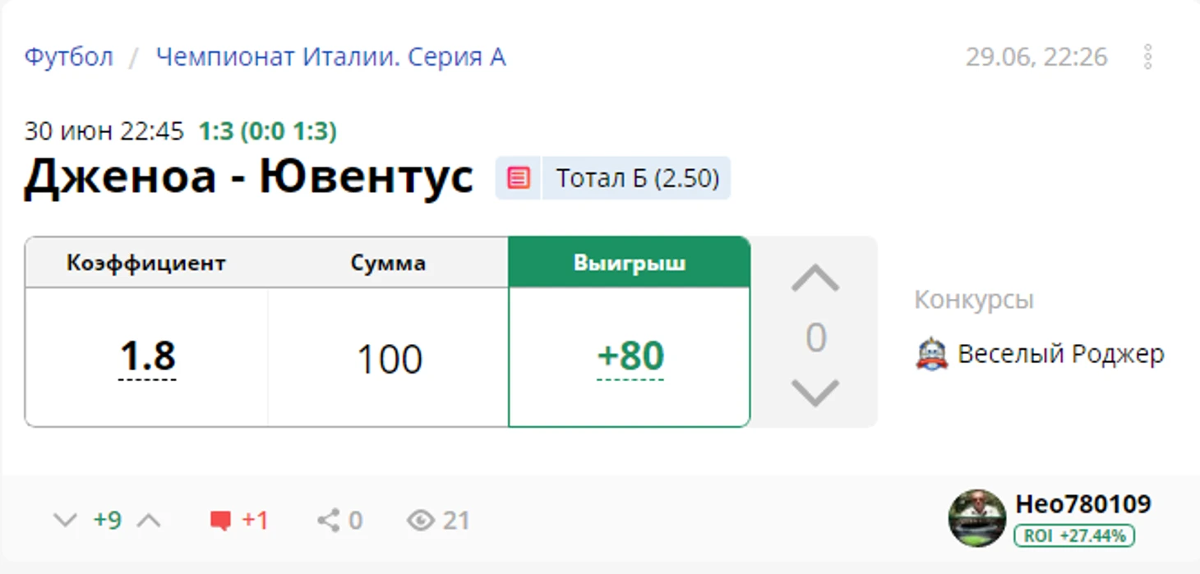1200x574 pixels.
Task: Click the Веселый Роджер contest badge icon
Action: (931, 355)
